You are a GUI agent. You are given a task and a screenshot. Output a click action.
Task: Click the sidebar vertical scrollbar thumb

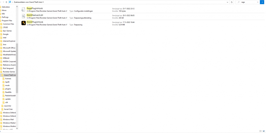pyautogui.click(x=17, y=68)
